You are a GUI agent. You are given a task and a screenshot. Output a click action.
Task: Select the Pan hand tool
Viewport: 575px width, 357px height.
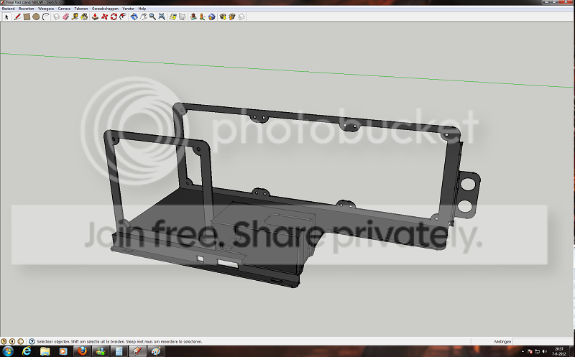143,17
